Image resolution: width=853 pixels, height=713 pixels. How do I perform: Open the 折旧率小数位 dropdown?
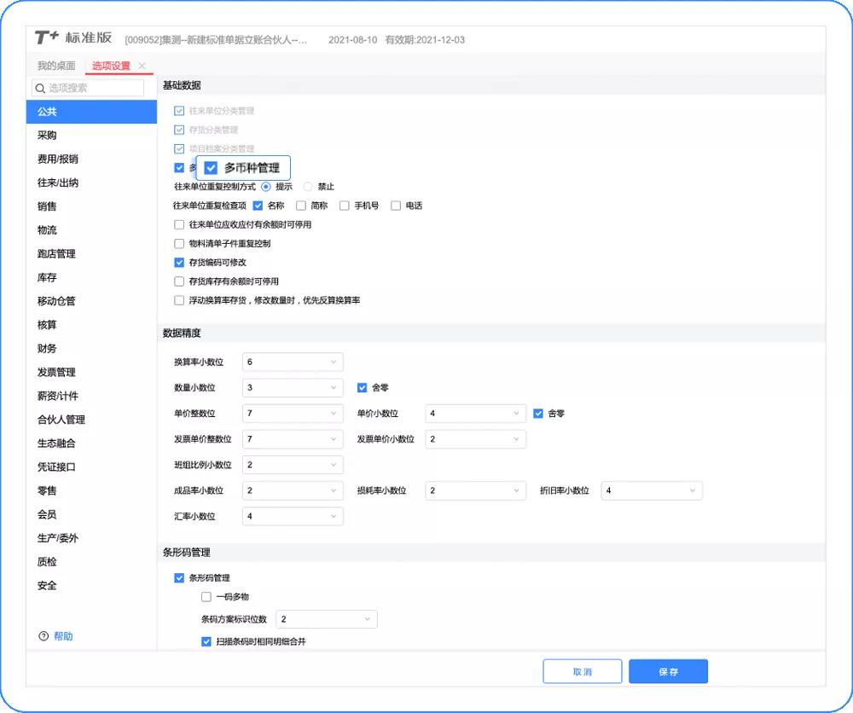(x=652, y=491)
